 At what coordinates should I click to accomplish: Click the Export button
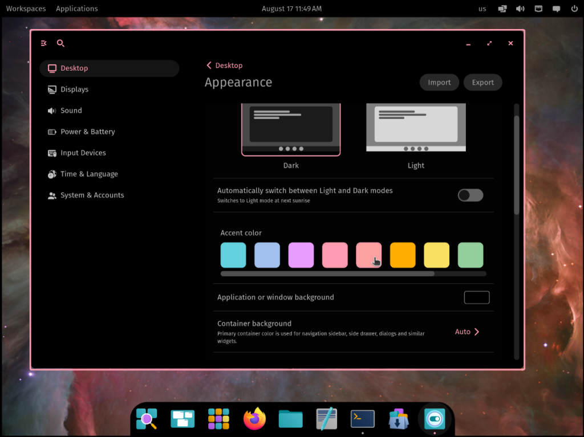(x=482, y=83)
